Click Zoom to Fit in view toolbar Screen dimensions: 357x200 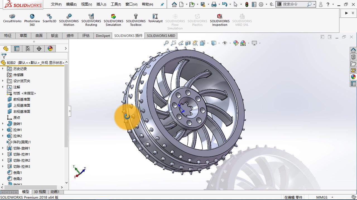coord(166,43)
